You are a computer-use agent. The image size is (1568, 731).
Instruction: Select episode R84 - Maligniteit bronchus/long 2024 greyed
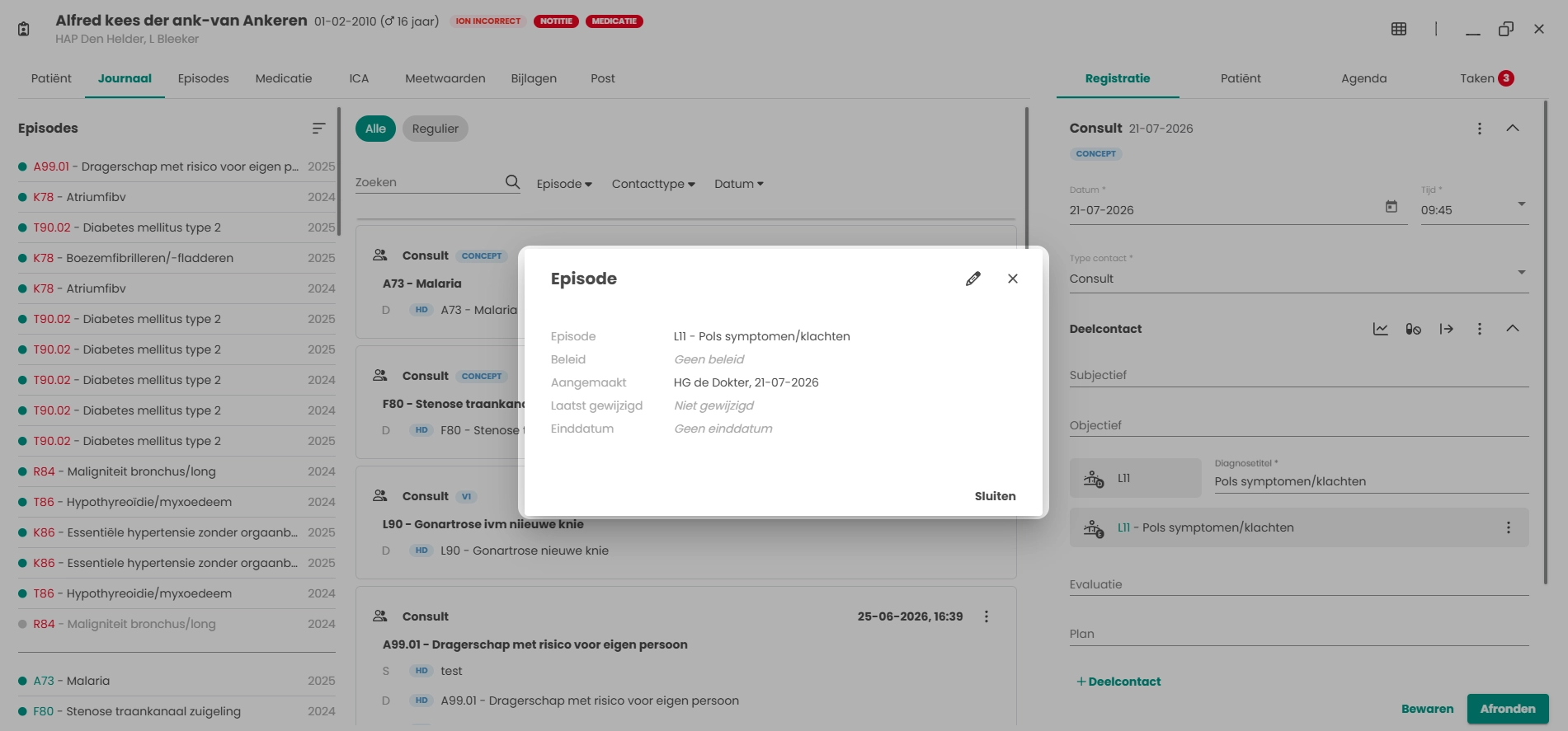click(177, 624)
